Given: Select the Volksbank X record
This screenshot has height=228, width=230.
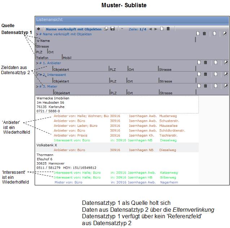Looking at the screenshot, I should [x=47, y=145].
